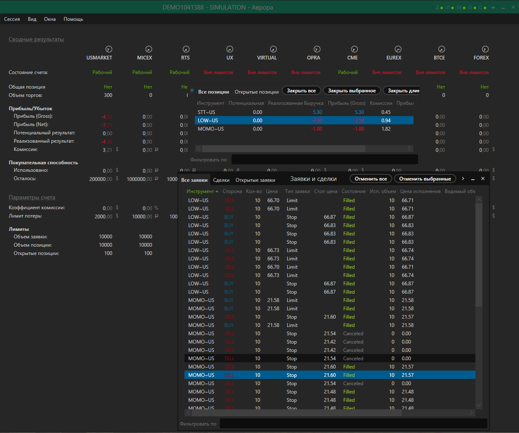
Task: Click the title bar upward triangle button
Action: [x=493, y=7]
